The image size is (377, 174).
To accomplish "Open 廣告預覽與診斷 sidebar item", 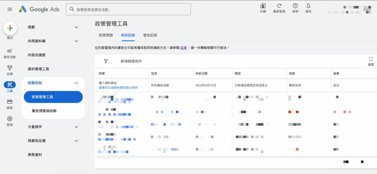I will [44, 111].
